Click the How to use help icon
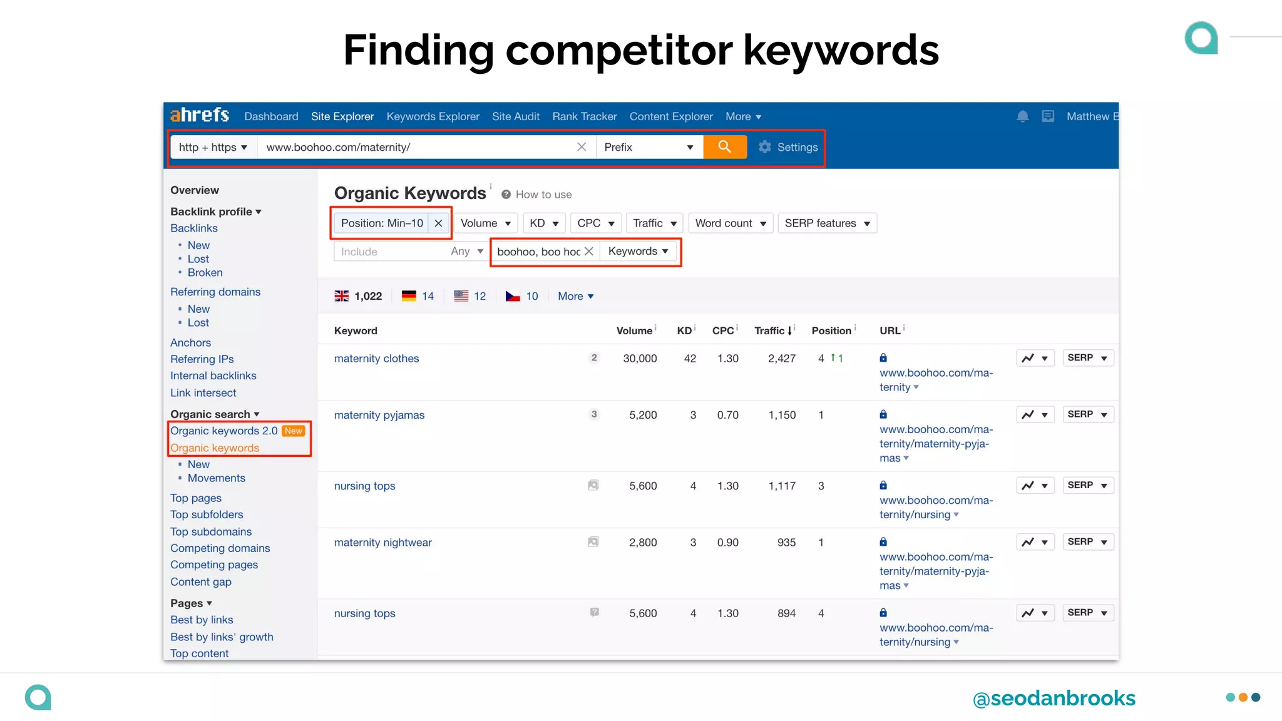Image resolution: width=1282 pixels, height=721 pixels. click(506, 195)
